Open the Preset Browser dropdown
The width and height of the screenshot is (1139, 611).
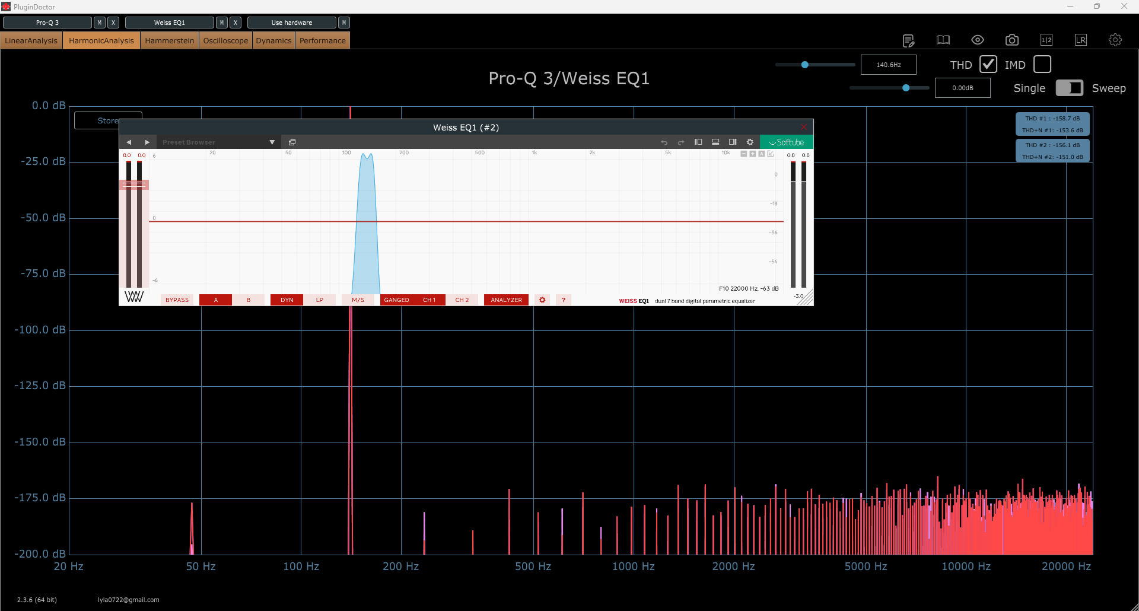tap(219, 142)
